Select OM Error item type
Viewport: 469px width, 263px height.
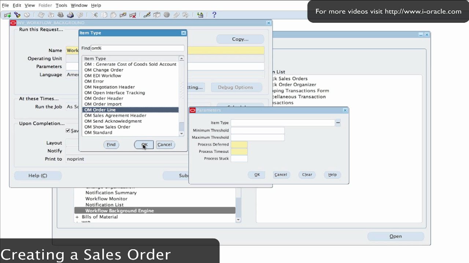click(131, 81)
